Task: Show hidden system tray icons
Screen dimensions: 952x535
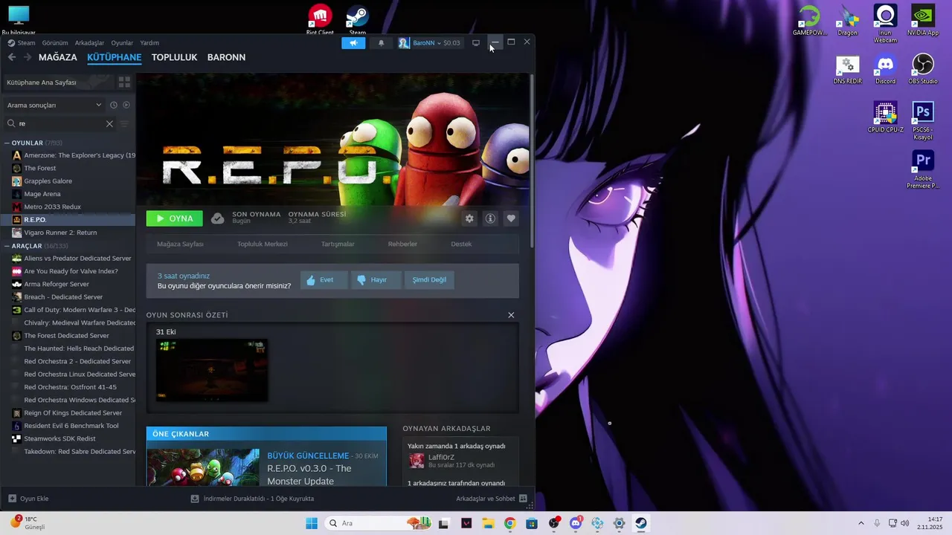Action: (x=861, y=523)
